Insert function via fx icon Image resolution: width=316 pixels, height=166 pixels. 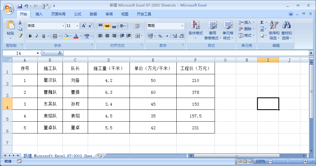coord(60,53)
